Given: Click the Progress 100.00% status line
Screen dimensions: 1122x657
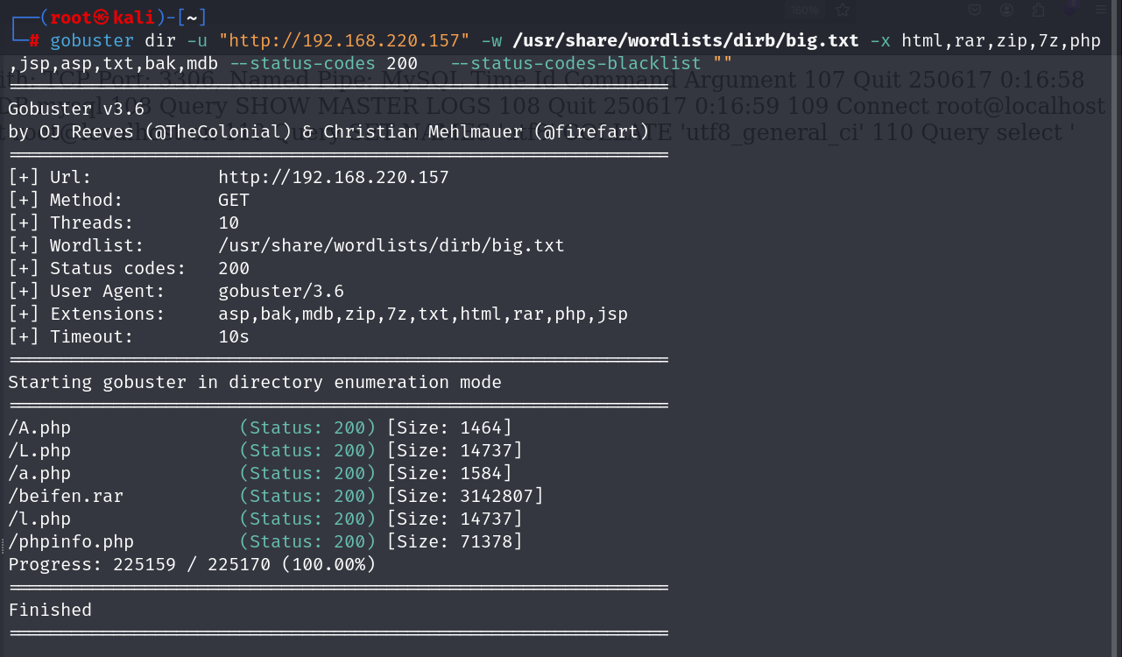Looking at the screenshot, I should point(192,565).
